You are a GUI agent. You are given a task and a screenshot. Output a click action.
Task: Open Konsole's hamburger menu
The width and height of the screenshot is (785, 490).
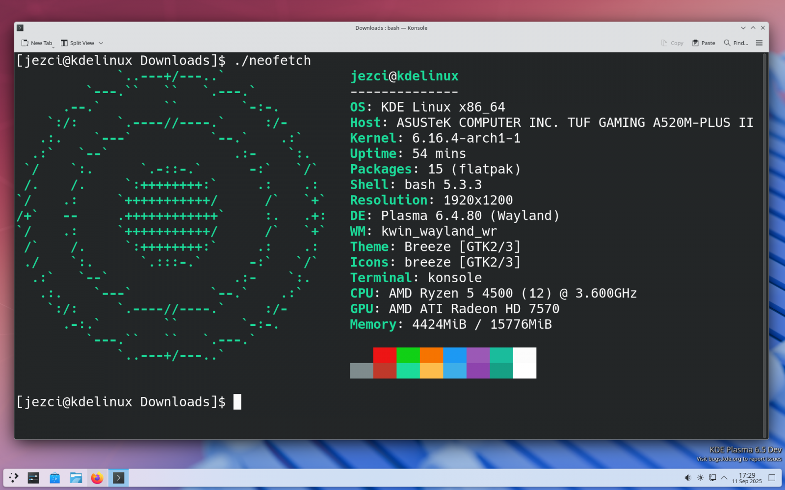coord(759,43)
